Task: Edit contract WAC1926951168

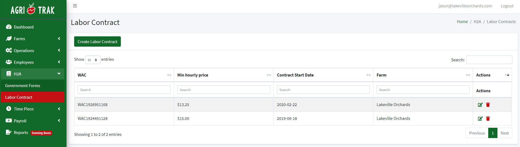Action: (x=480, y=105)
